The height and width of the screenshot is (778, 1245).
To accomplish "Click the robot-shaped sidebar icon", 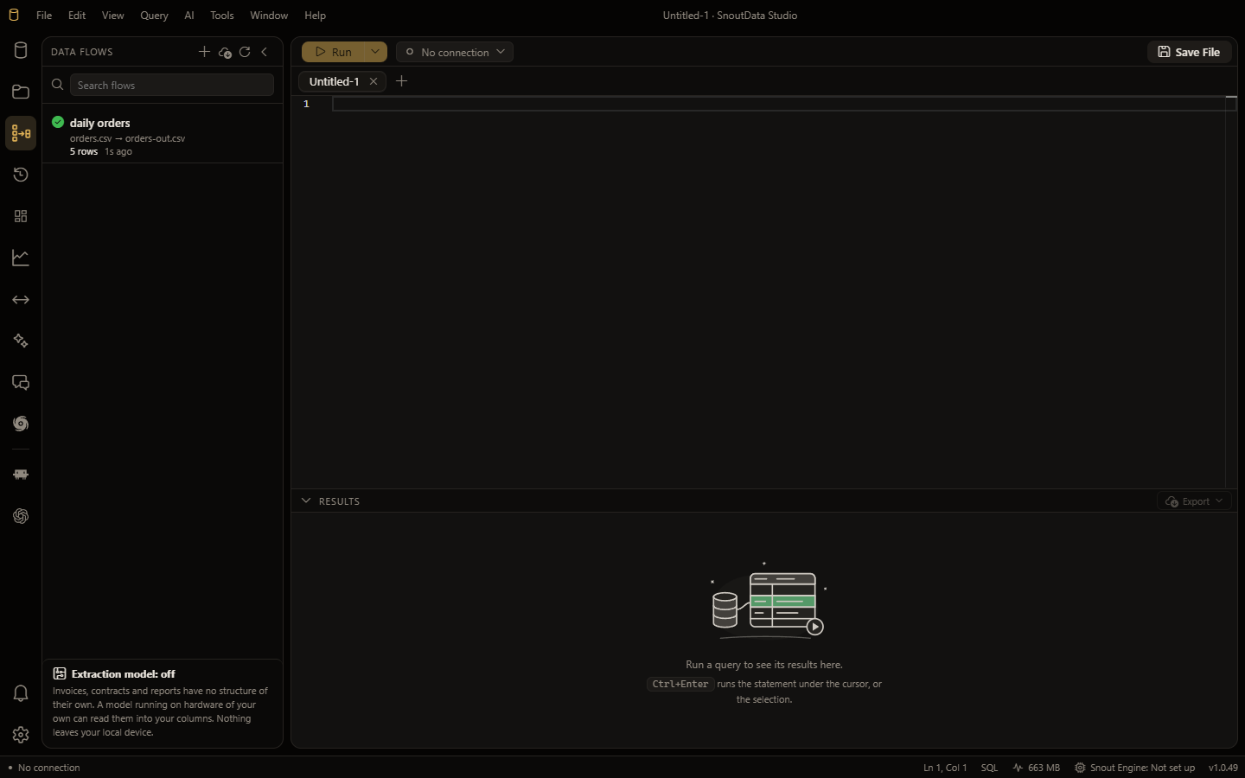I will 21,475.
